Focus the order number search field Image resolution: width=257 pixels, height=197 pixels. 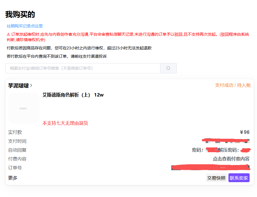[x=83, y=68]
